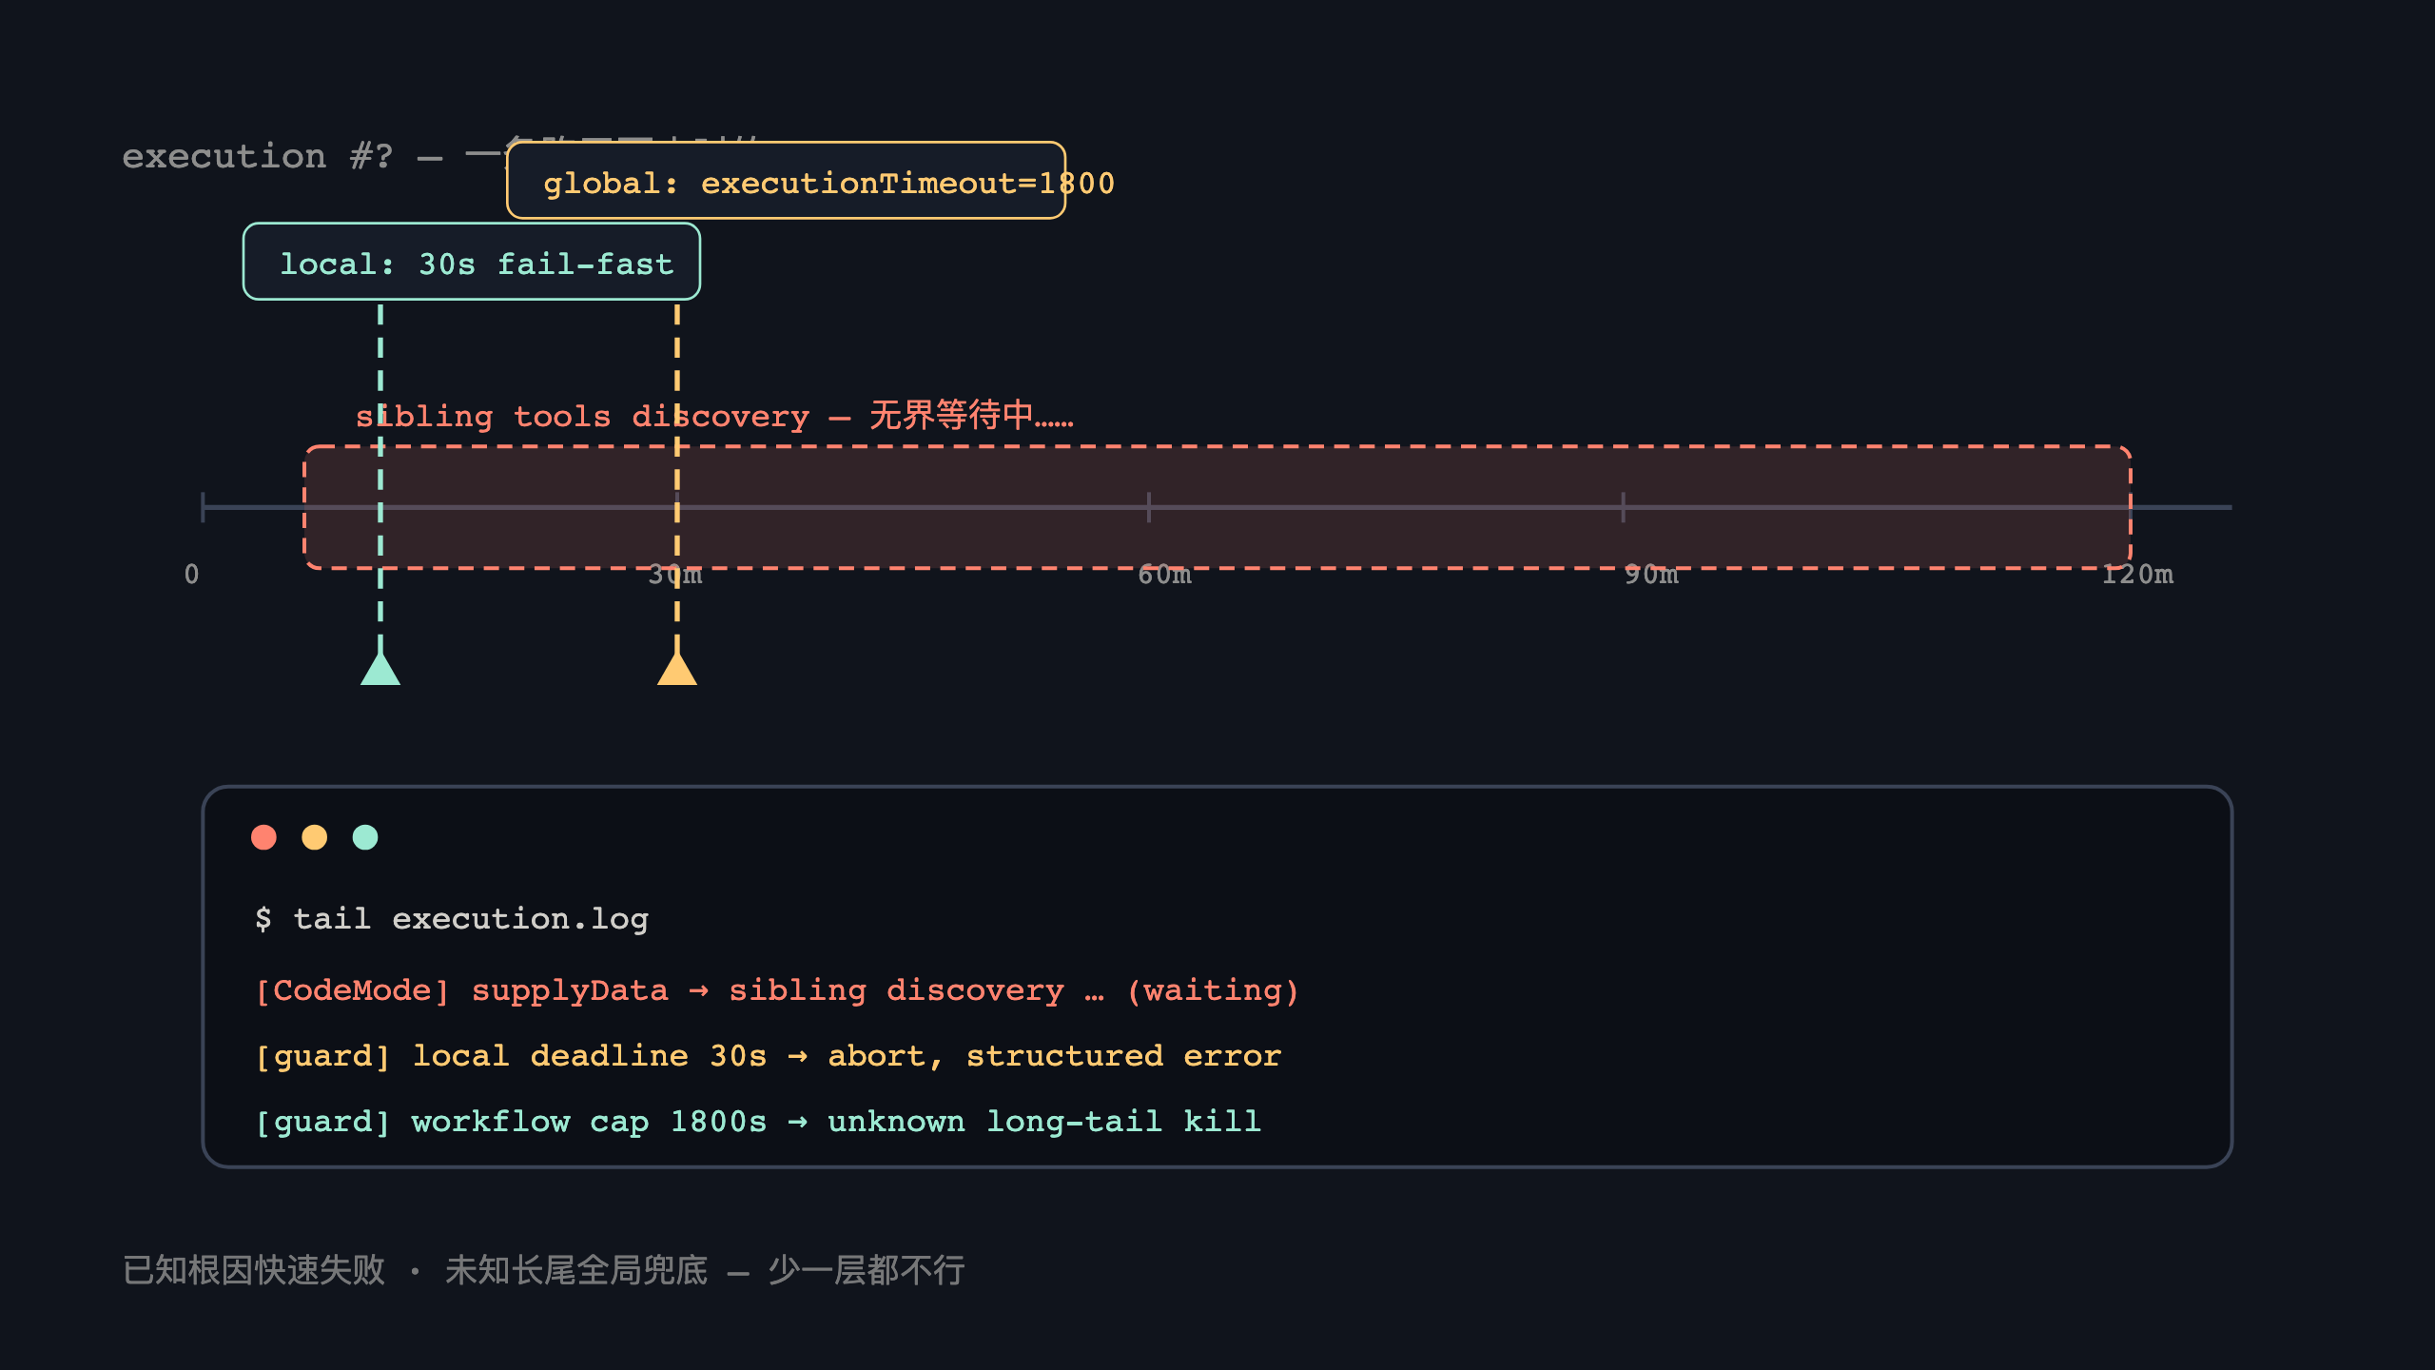Click the '$ tail execution.log' command line
This screenshot has width=2435, height=1370.
tap(452, 919)
